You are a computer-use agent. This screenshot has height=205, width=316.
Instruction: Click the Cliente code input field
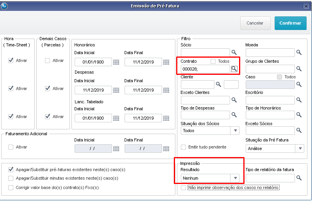198,85
